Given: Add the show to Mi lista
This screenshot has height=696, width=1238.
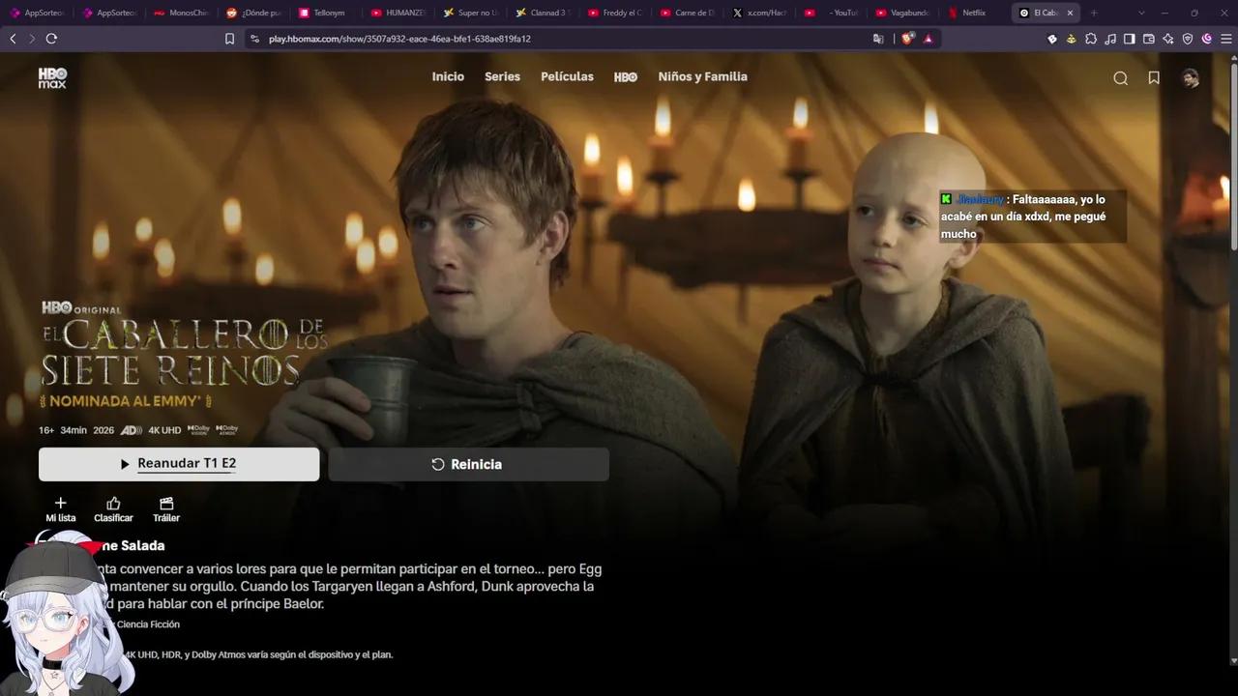Looking at the screenshot, I should click(x=60, y=509).
